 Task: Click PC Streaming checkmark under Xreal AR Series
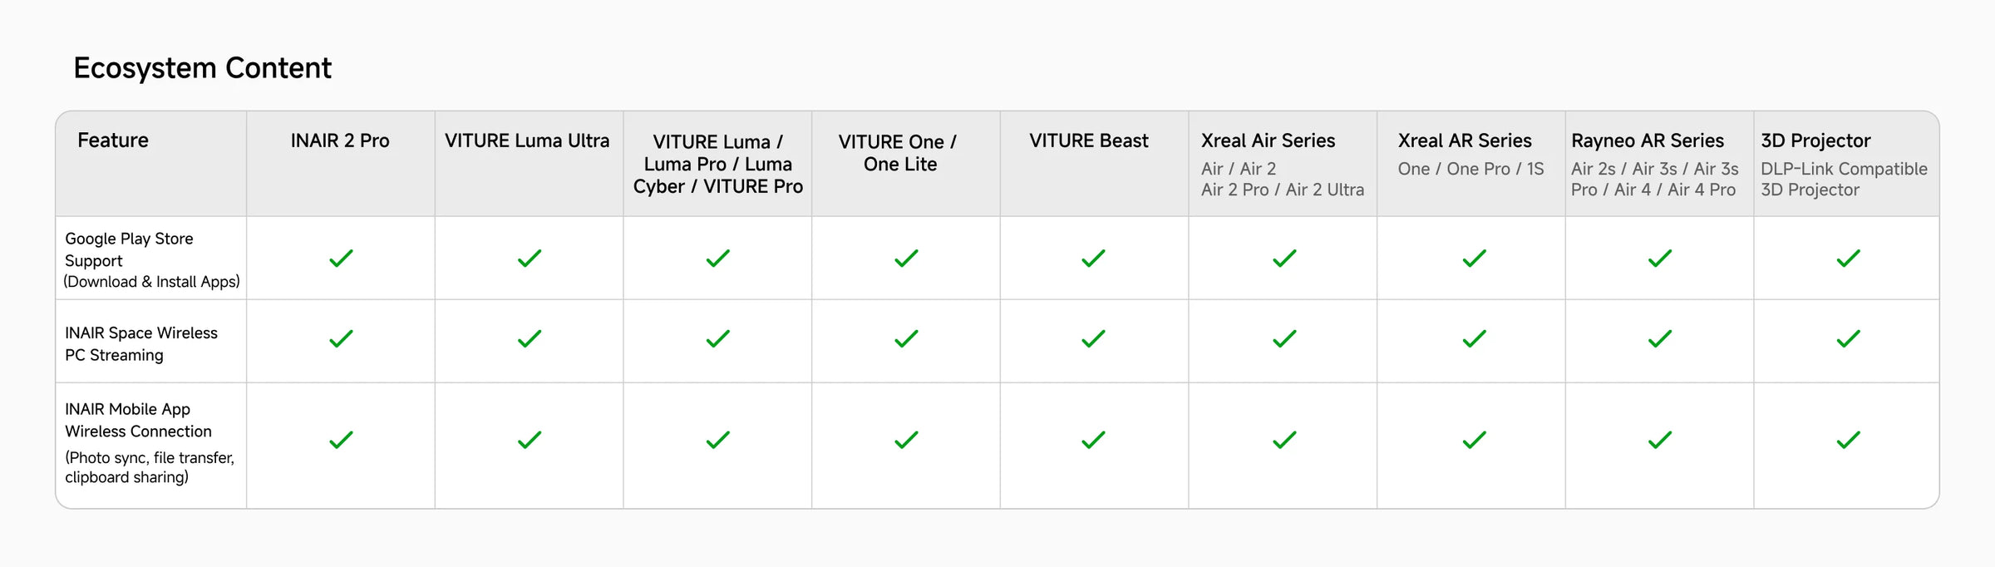tap(1474, 338)
